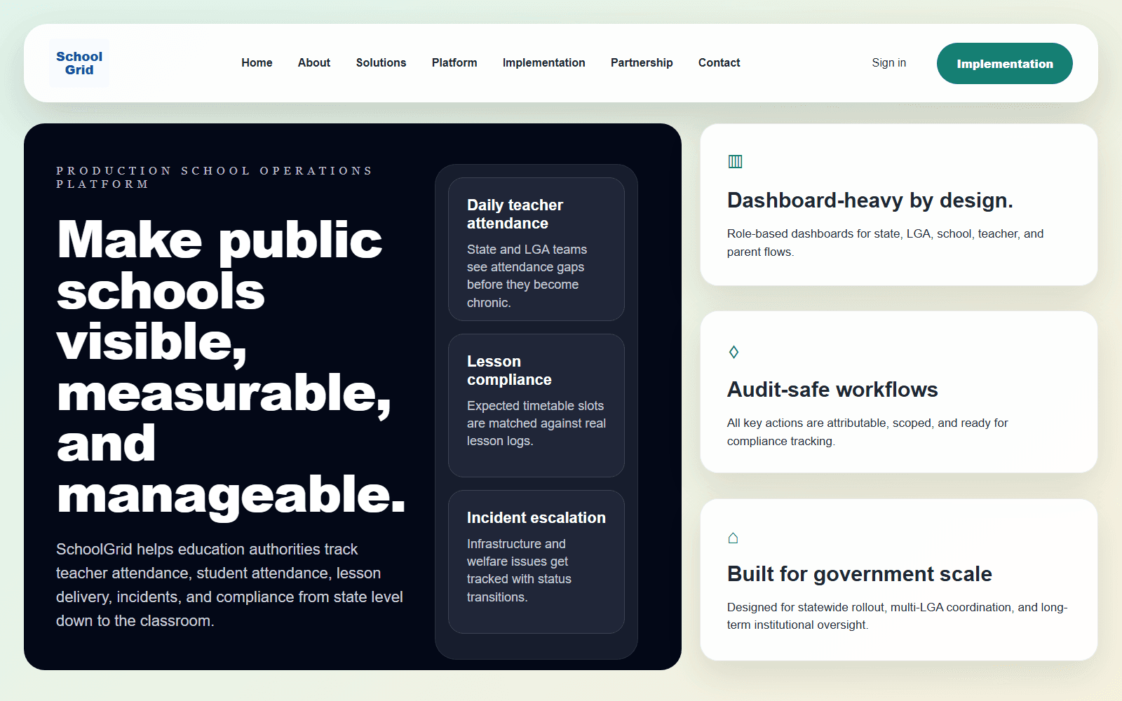The height and width of the screenshot is (701, 1122).
Task: Click the columns icon above Dashboard-heavy by design
Action: pos(735,161)
